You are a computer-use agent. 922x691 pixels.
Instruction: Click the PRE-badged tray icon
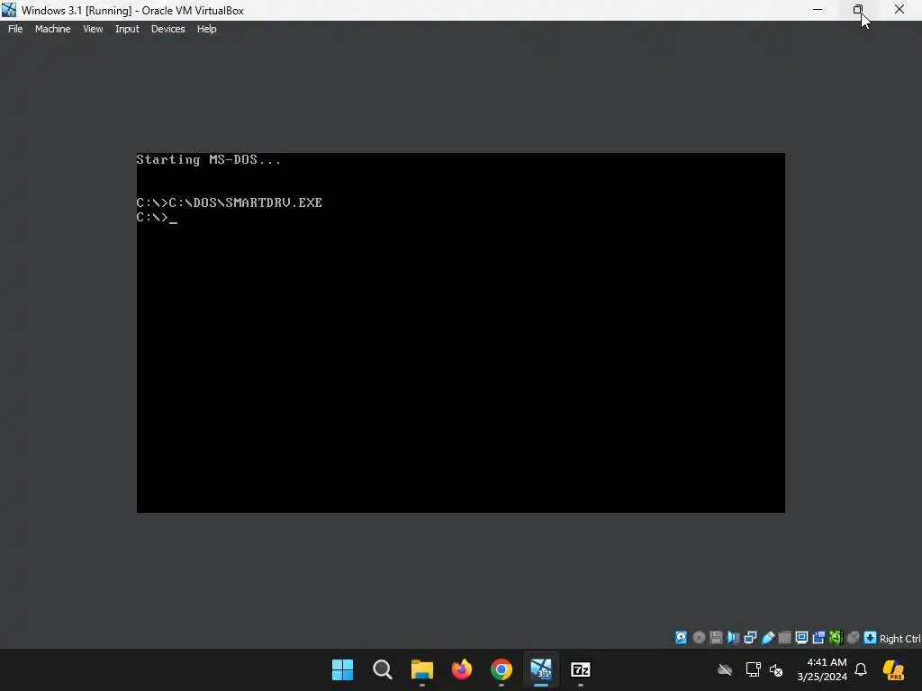pyautogui.click(x=893, y=669)
